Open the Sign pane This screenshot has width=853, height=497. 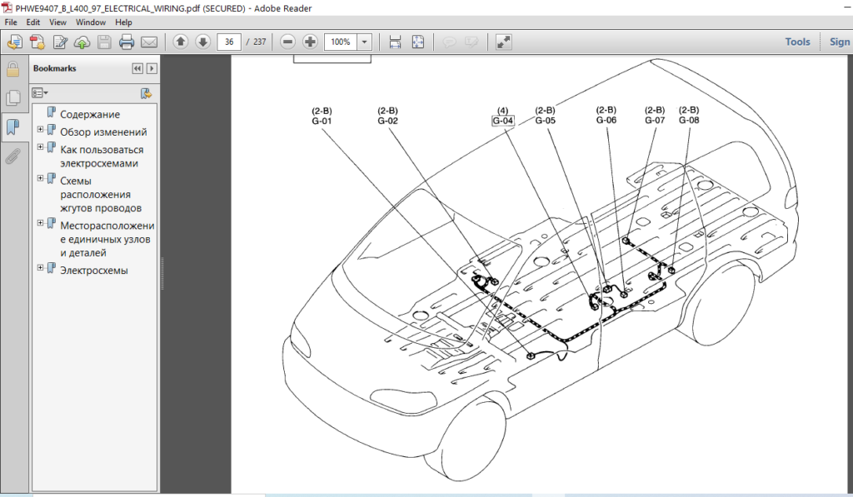pos(840,42)
